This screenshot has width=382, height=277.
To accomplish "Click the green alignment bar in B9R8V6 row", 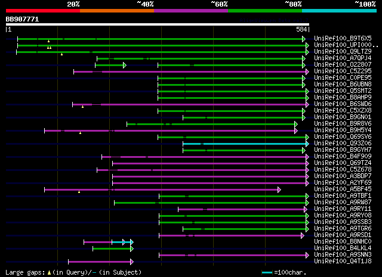I will pyautogui.click(x=212, y=125).
